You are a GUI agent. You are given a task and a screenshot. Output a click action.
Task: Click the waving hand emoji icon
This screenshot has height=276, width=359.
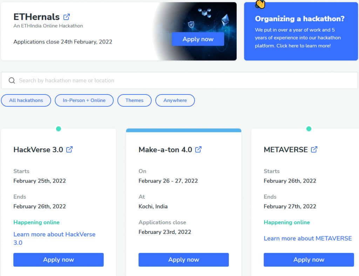point(260,4)
